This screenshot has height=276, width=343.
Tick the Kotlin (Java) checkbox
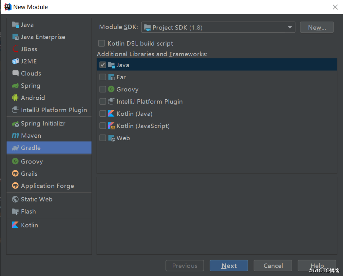click(103, 114)
